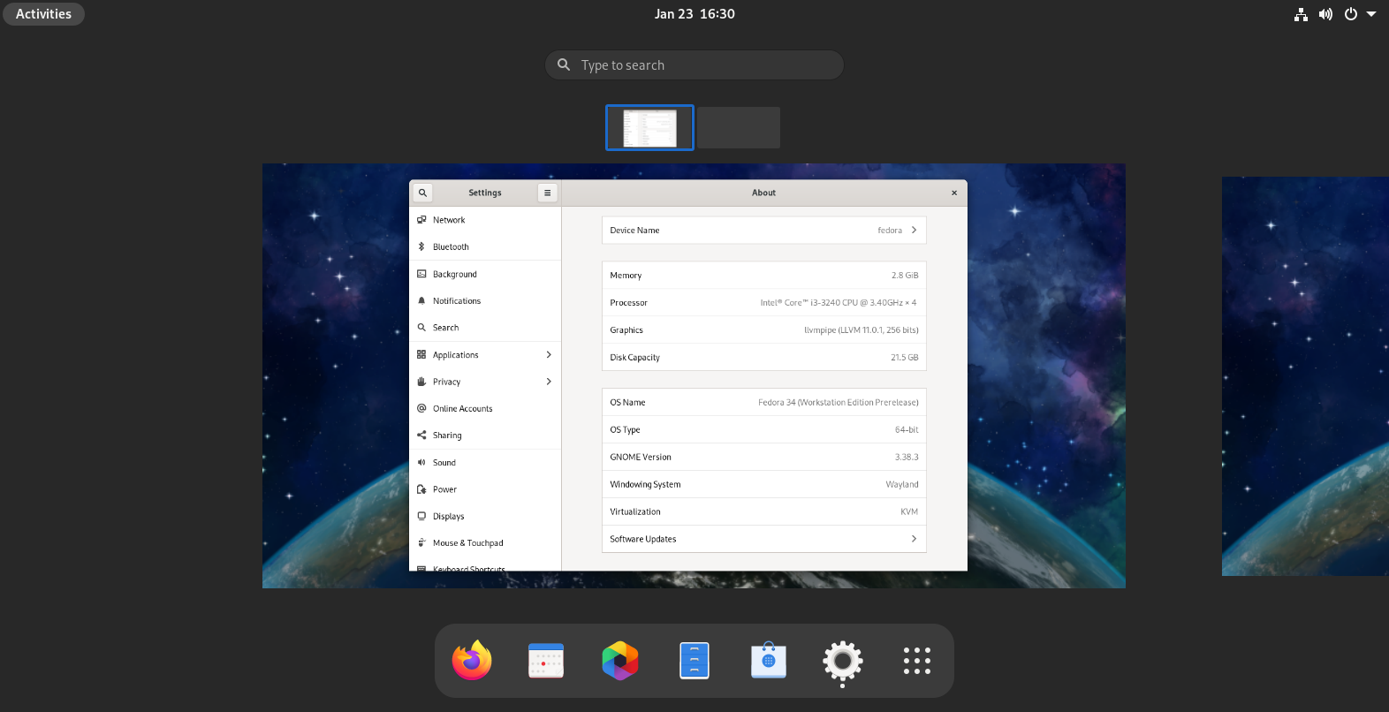Click the Settings search magnifier button

click(423, 193)
